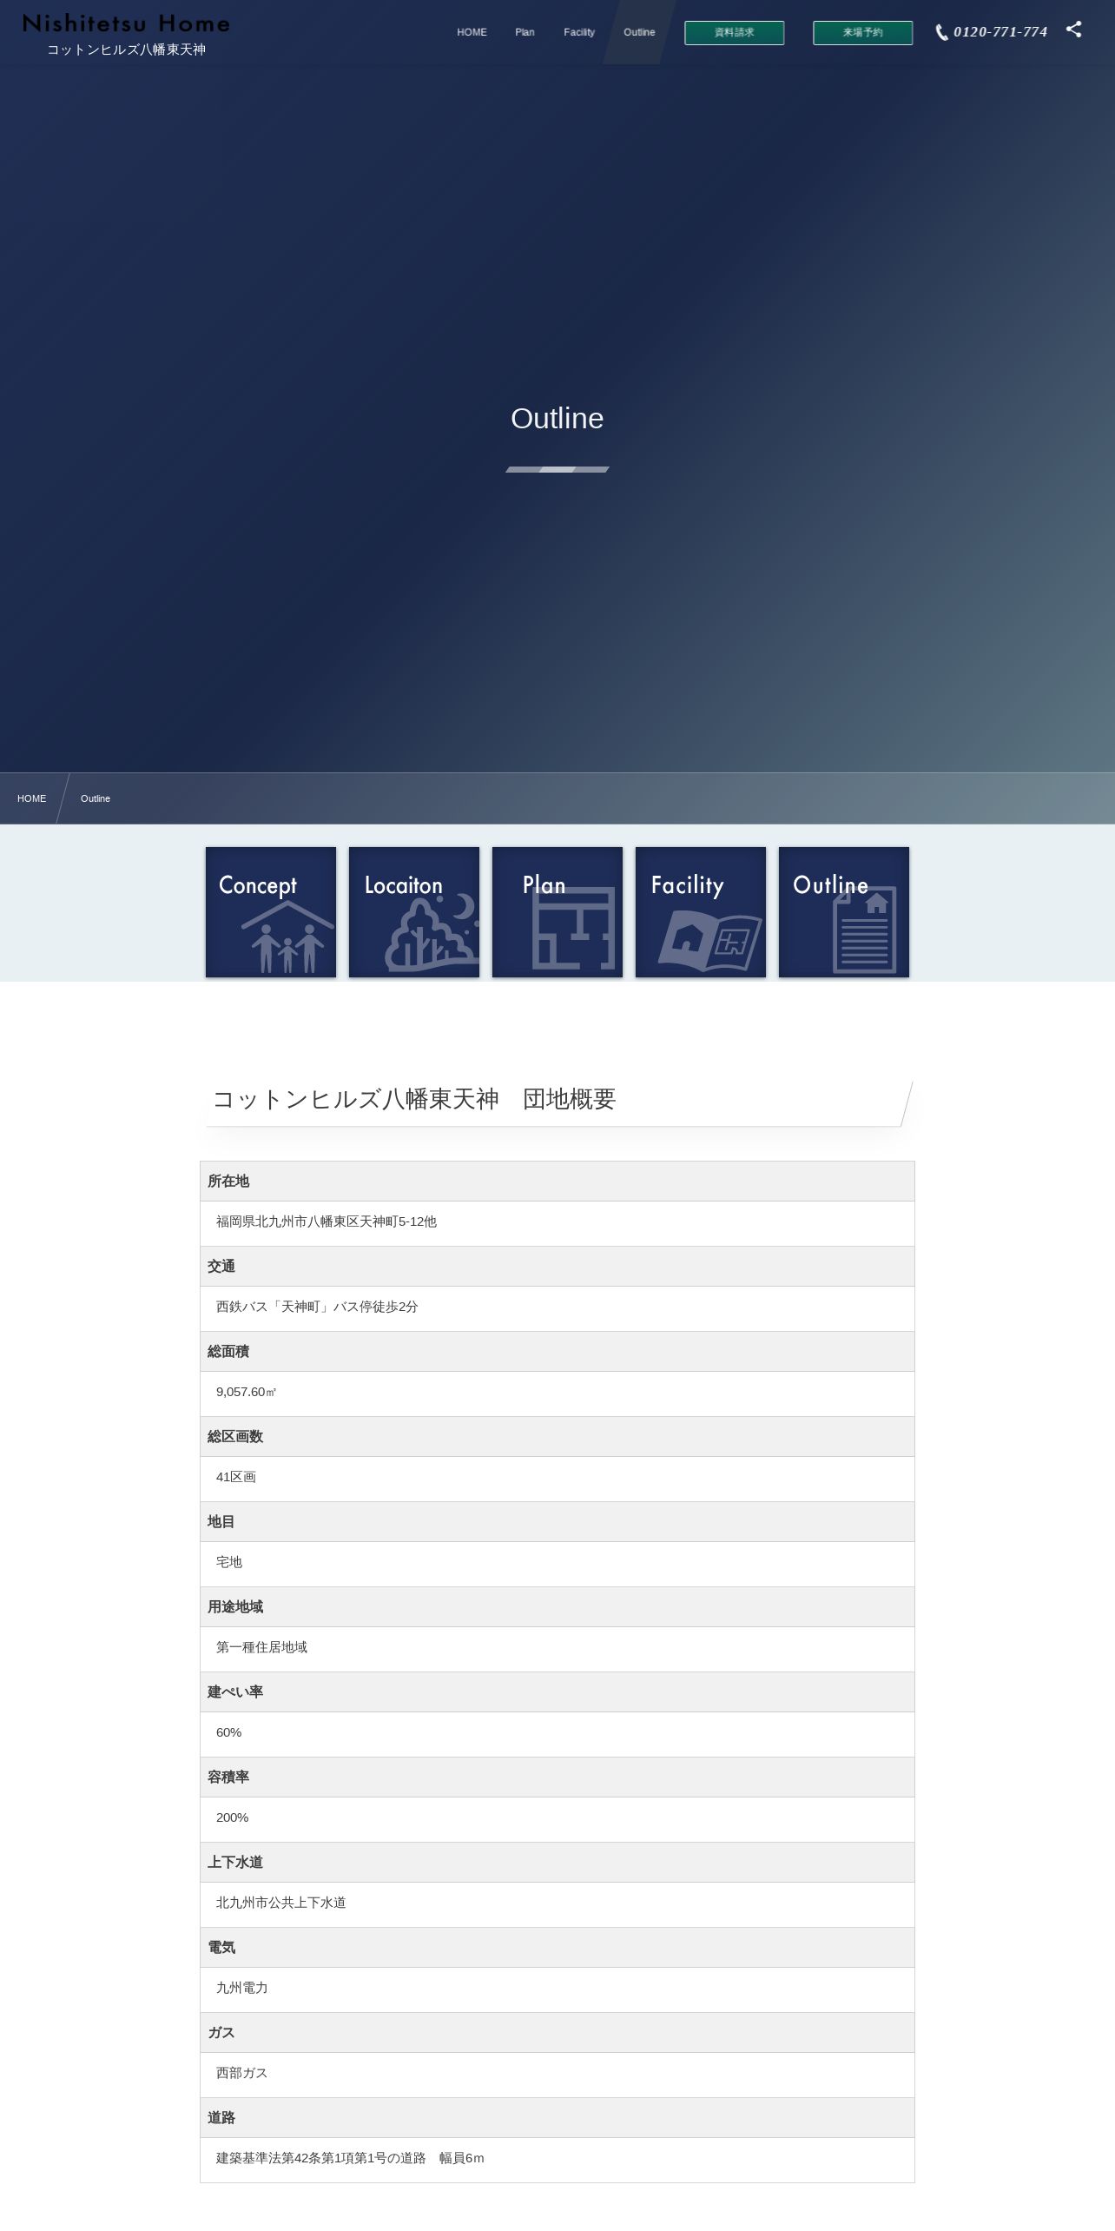Open the Locaiton tile with tree icon
This screenshot has height=2231, width=1115.
tap(414, 912)
